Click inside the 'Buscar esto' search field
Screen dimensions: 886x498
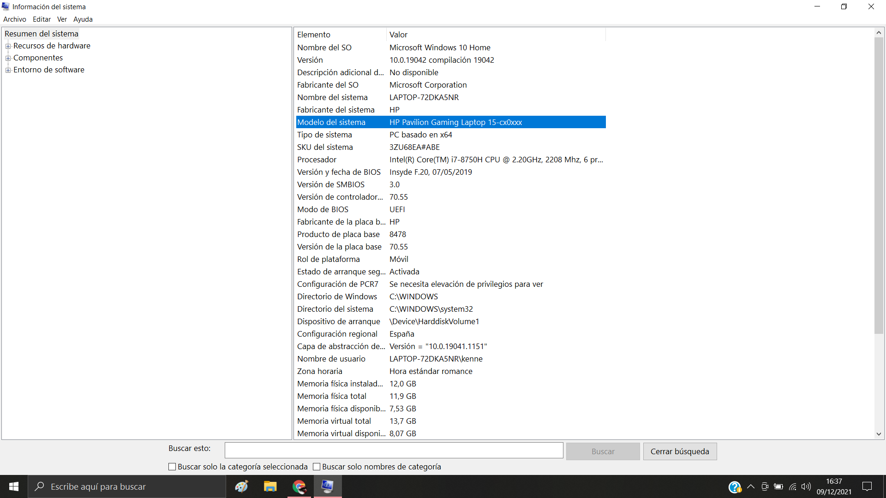(393, 450)
